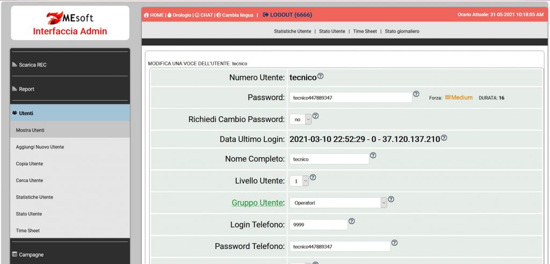Open Statistiche Utente in the top submenu
The image size is (550, 264).
[293, 31]
